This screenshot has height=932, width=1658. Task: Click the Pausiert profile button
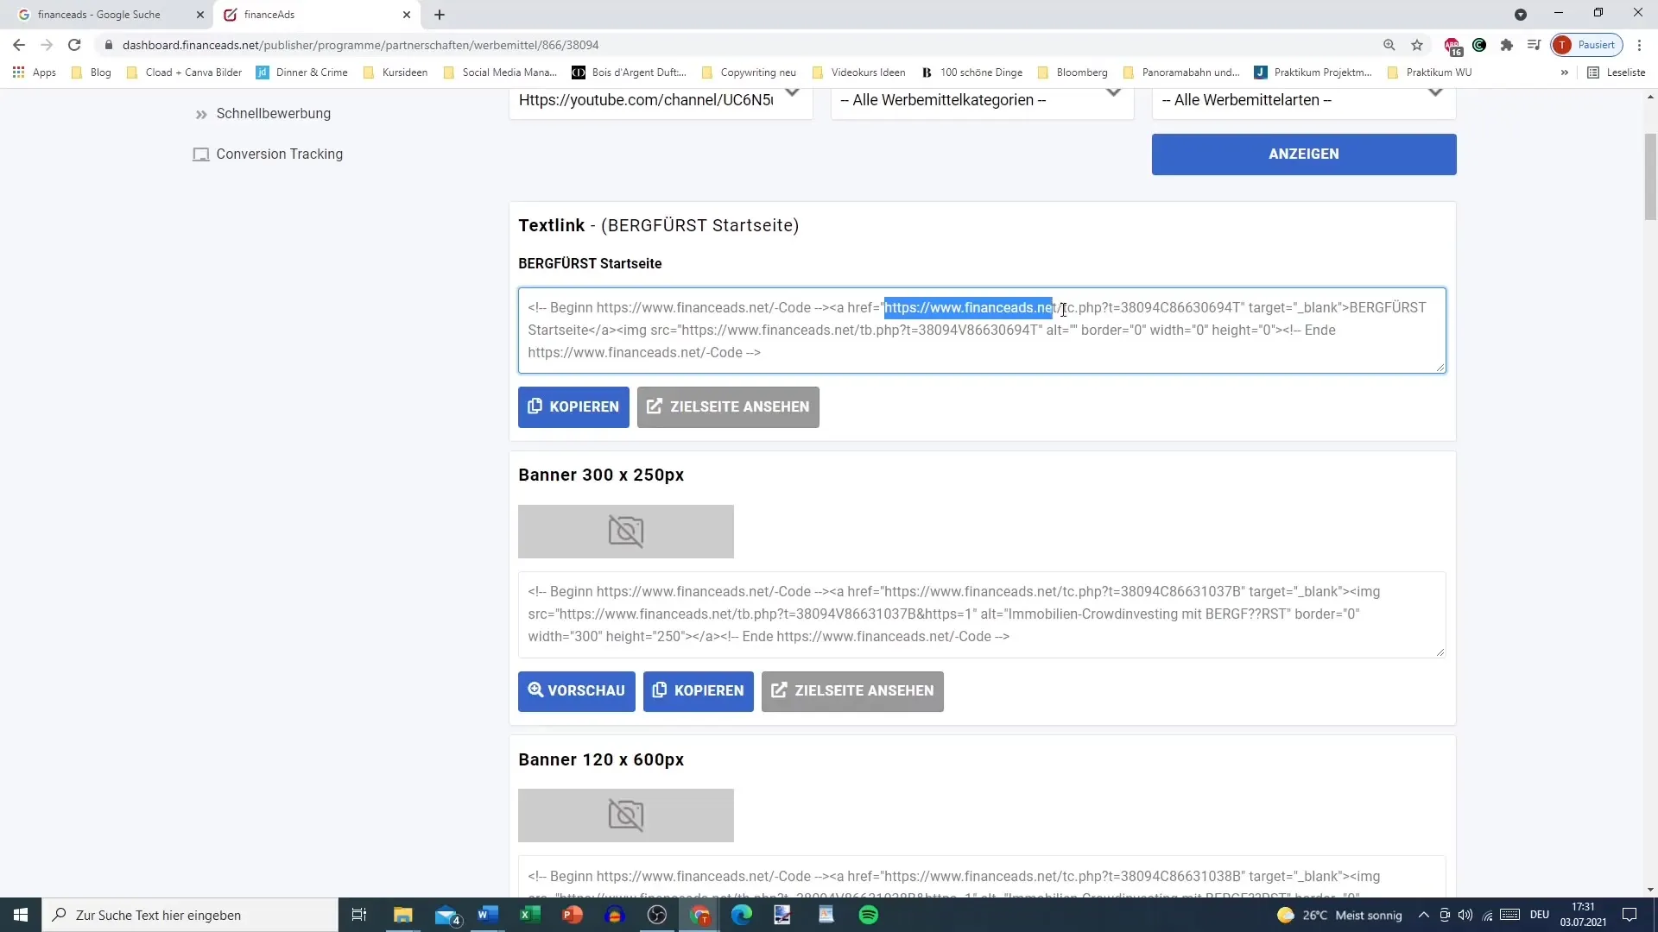1587,45
